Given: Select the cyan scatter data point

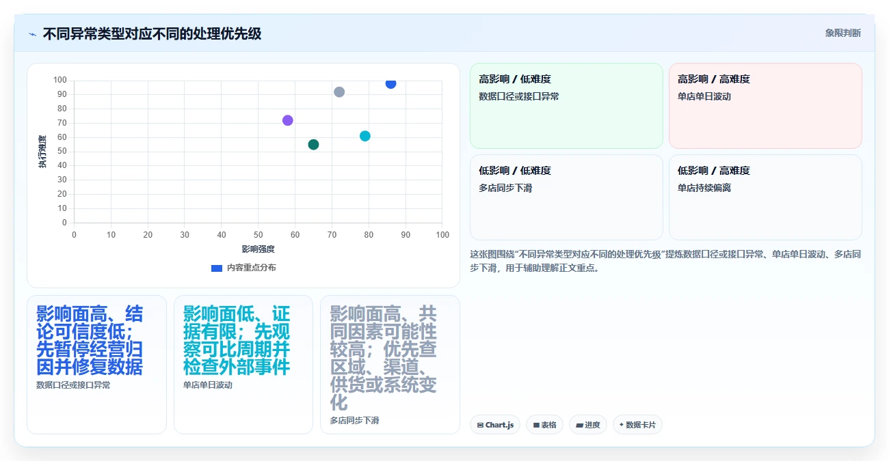Looking at the screenshot, I should coord(365,136).
